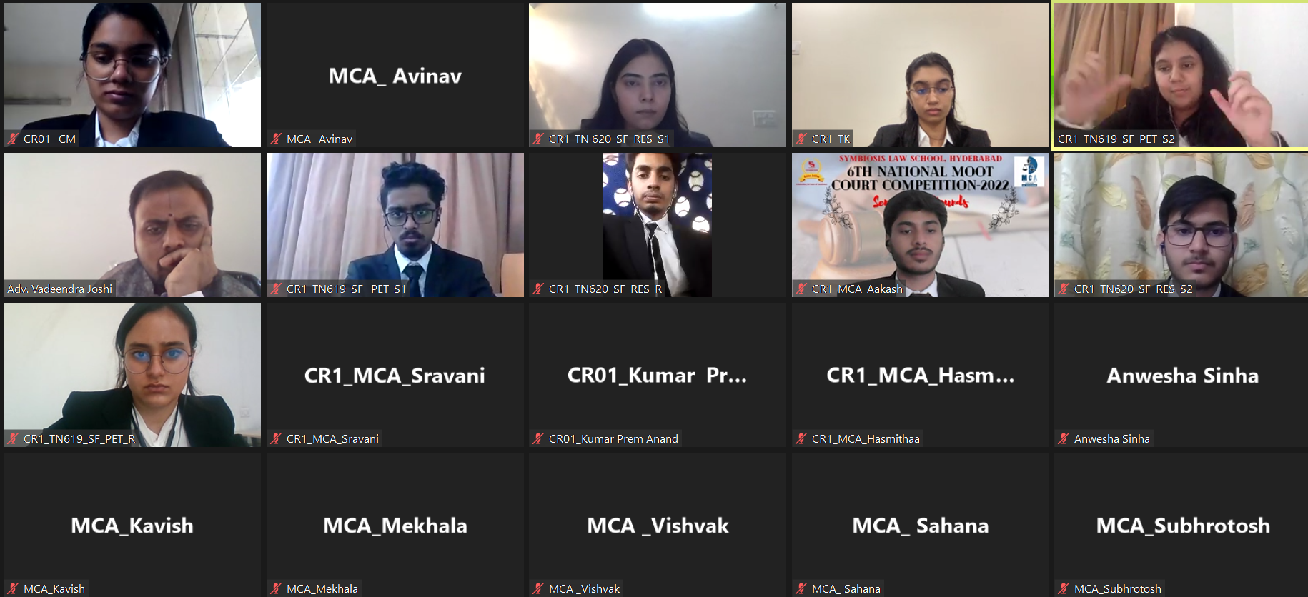Screen dimensions: 1308x597
Task: Select Adv. Vadeendra Joshi video tile
Action: [132, 225]
